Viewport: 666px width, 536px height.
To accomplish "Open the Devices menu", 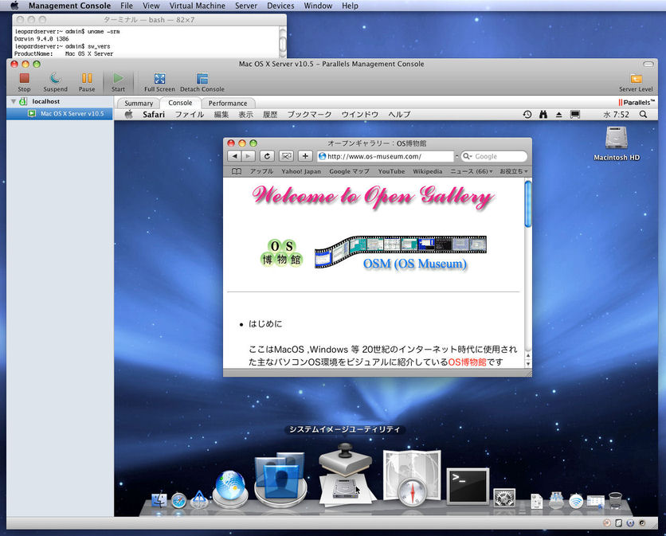I will (x=280, y=6).
